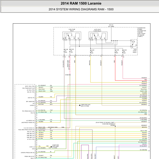Click the Auto Shut Down Relay symbol
Screen dimensions: 159x159
coord(98,36)
